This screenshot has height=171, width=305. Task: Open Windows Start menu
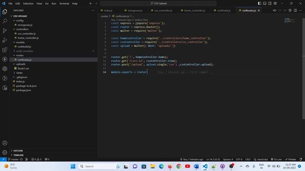pos(73,166)
